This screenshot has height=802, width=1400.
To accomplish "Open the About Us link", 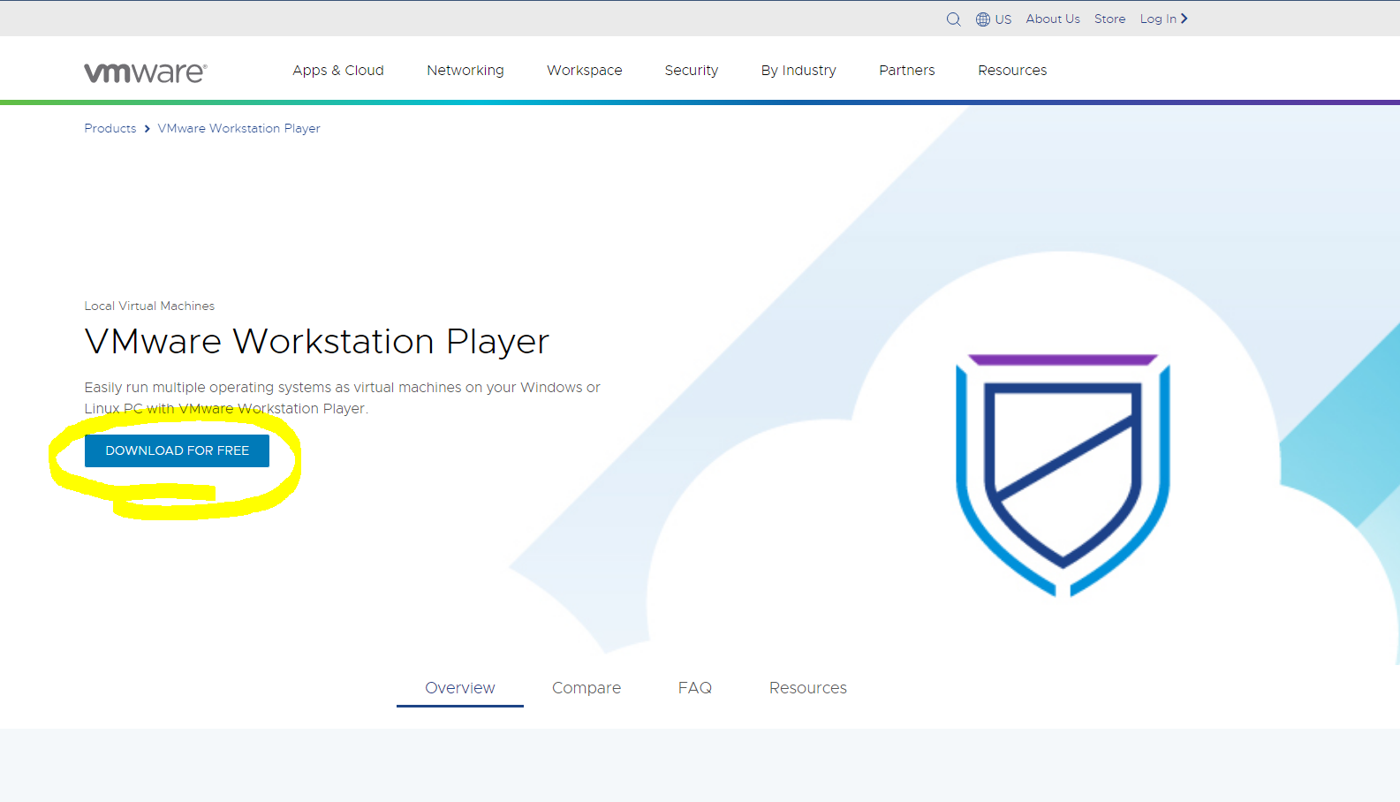I will [1053, 19].
